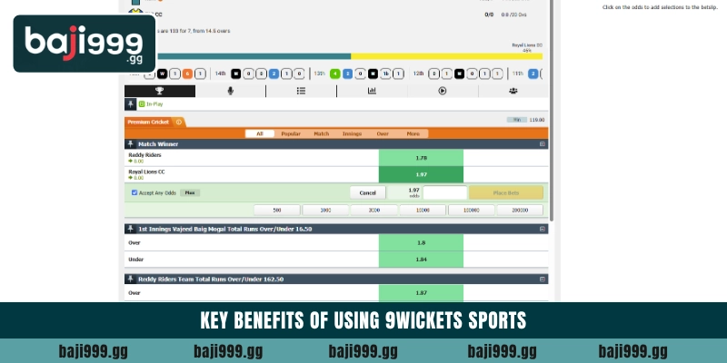The image size is (727, 363).
Task: Open the play video stream tab
Action: [443, 91]
